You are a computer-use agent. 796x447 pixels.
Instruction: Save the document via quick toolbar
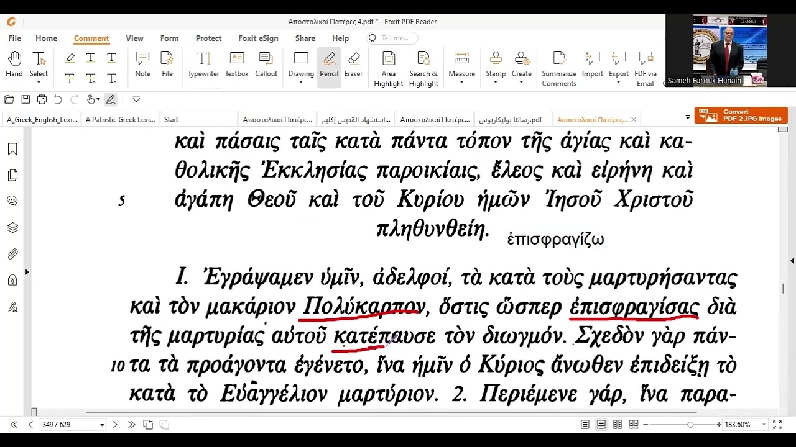point(25,99)
